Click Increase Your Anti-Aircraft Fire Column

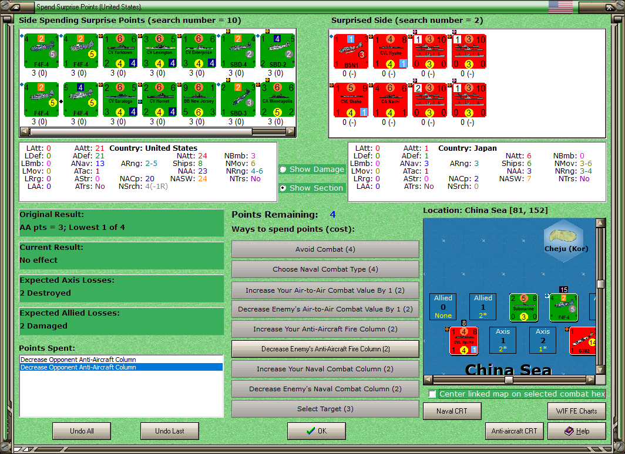click(x=325, y=329)
